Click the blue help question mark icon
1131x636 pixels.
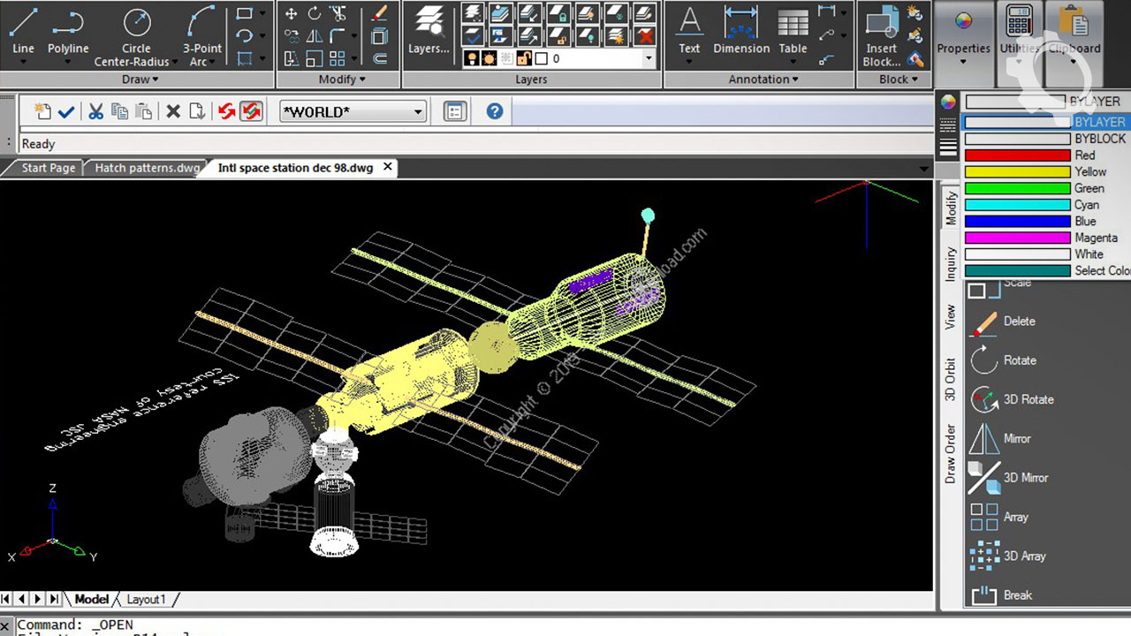pos(495,111)
